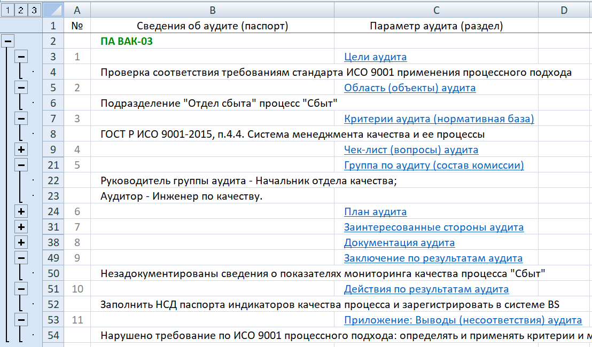
Task: Expand the collapsed group at row 9
Action: tap(21, 150)
